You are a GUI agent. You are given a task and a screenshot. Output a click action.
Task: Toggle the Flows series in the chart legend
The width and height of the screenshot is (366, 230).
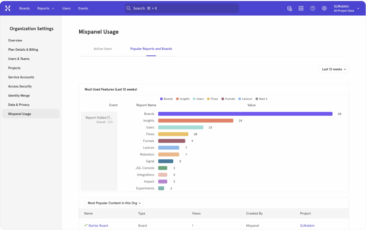pos(213,99)
